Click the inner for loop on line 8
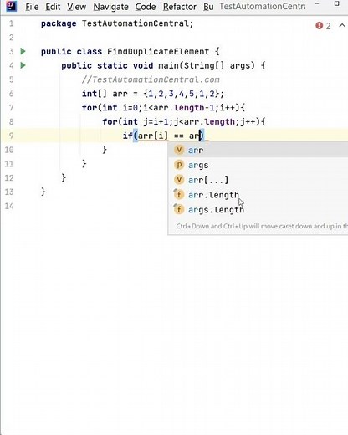 184,121
